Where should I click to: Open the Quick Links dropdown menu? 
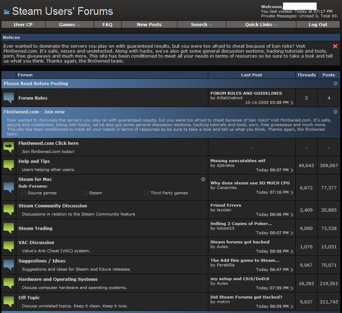coord(261,25)
